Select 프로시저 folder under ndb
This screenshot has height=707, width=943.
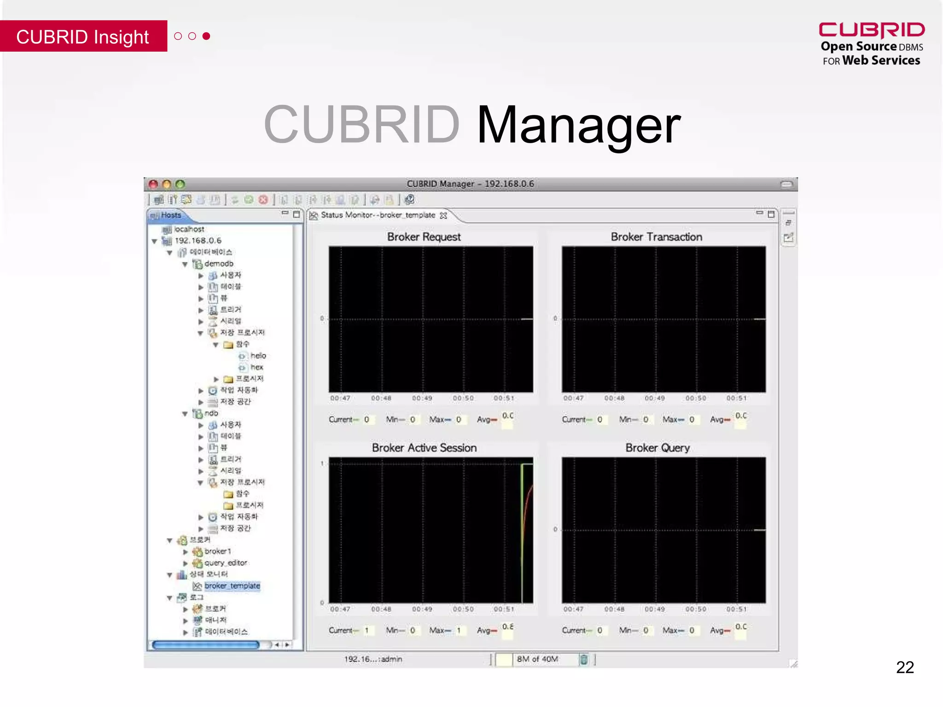tap(250, 505)
